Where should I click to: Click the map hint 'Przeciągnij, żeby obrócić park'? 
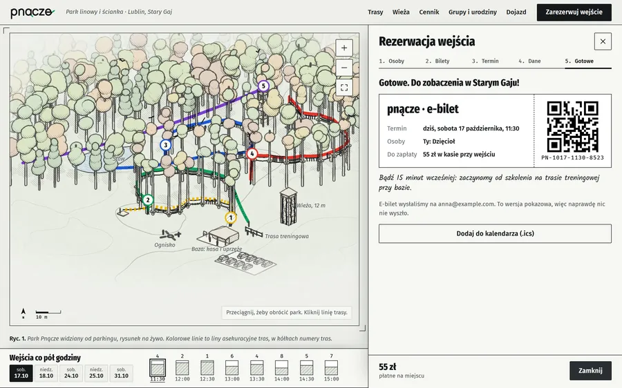(x=286, y=312)
